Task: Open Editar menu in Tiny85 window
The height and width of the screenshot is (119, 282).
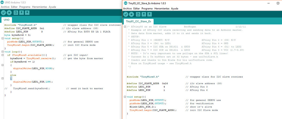Action: tap(137, 9)
